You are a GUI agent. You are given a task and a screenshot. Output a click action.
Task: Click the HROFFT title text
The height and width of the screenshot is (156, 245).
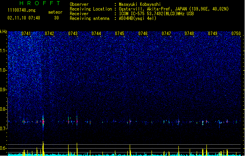tap(40, 3)
